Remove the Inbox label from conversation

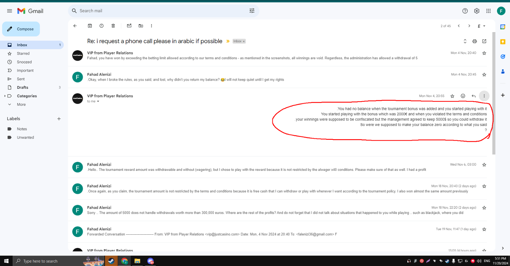[244, 41]
